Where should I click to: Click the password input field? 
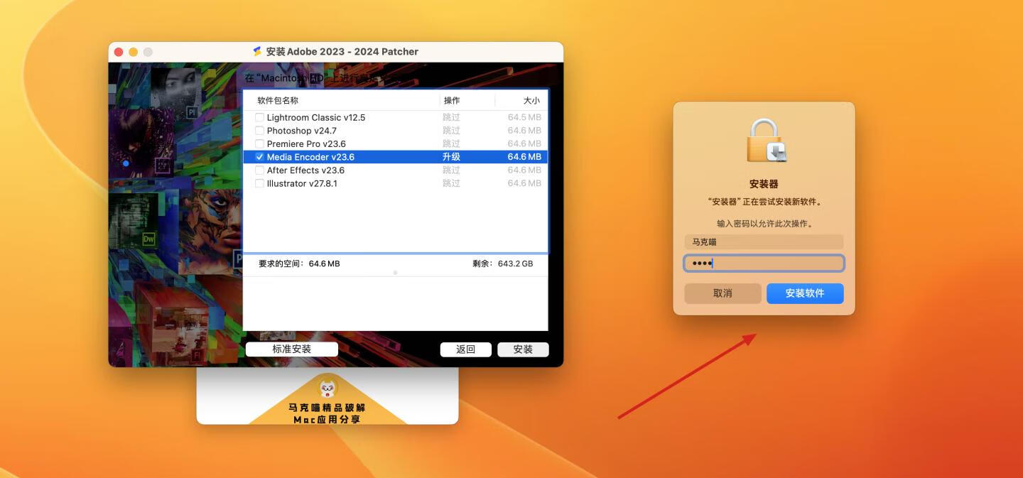click(x=763, y=263)
